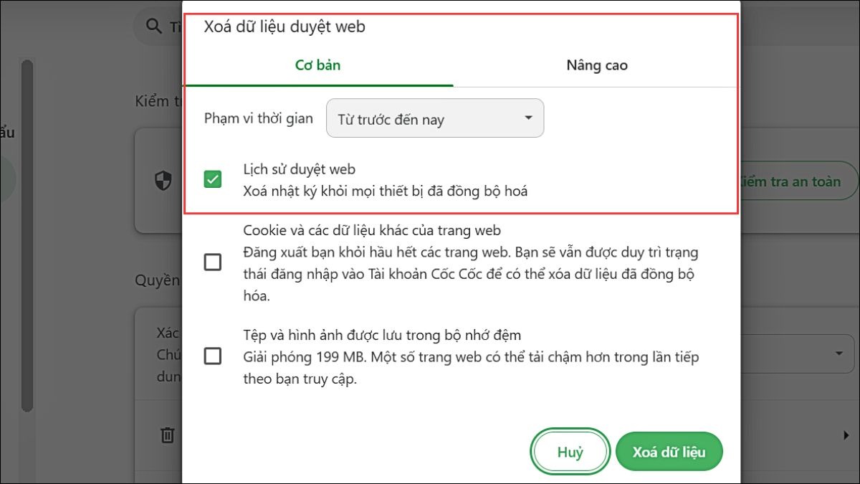Click the text Cookie và các dữ liệu khác của trang web

pos(372,231)
